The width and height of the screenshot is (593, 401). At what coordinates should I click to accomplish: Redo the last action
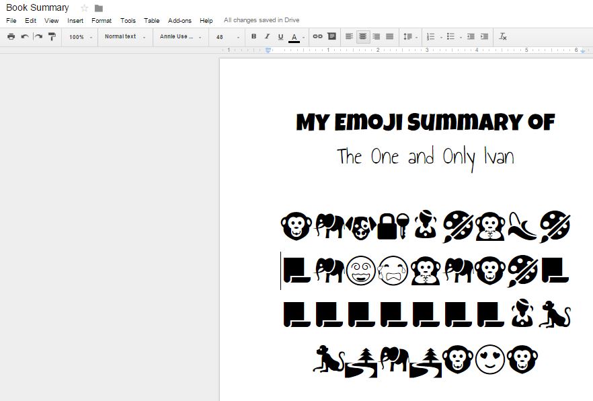click(38, 37)
